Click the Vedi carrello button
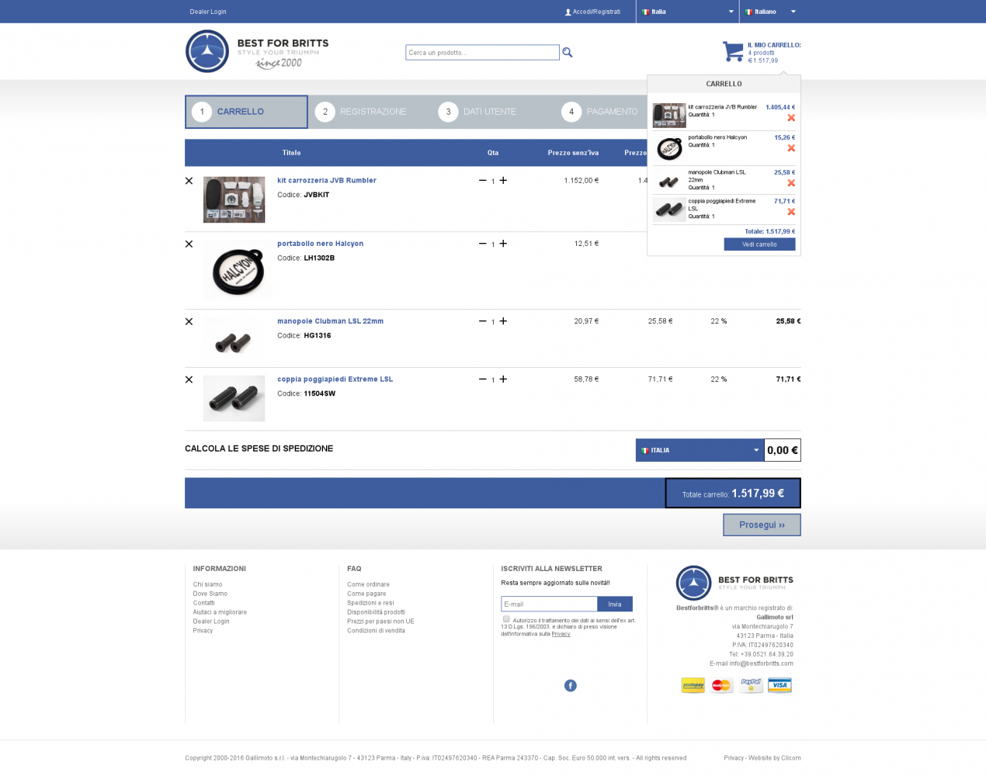 (x=759, y=244)
